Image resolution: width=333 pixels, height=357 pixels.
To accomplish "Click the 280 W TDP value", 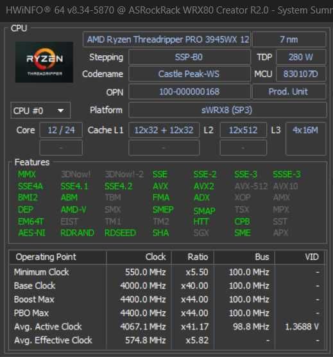I will (301, 57).
